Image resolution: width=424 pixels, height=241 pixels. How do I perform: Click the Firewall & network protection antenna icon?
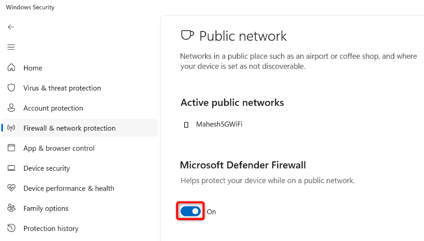coord(12,128)
